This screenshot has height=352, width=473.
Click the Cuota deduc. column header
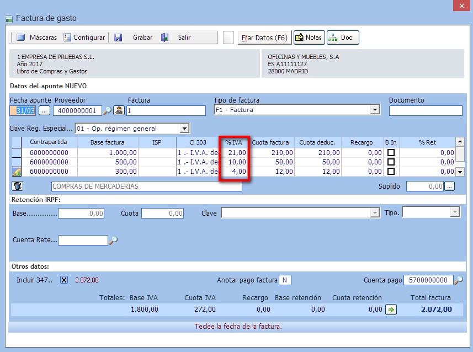coord(317,142)
